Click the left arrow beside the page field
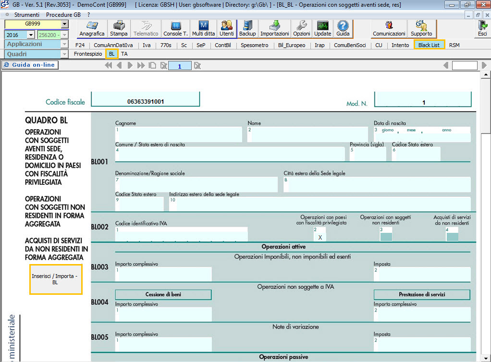Screen dimensions: 491x362 pyautogui.click(x=446, y=65)
